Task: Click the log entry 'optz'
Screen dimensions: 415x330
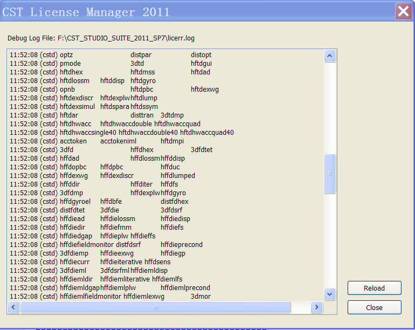Action: [66, 55]
